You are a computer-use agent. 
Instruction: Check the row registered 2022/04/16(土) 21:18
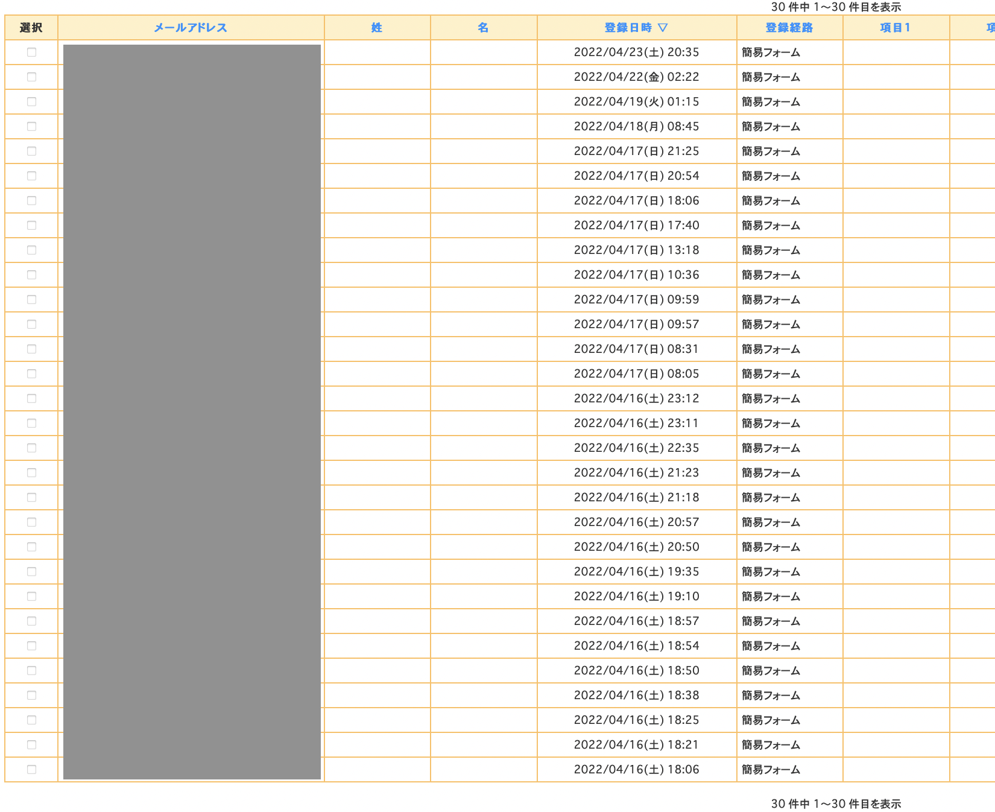click(x=32, y=498)
